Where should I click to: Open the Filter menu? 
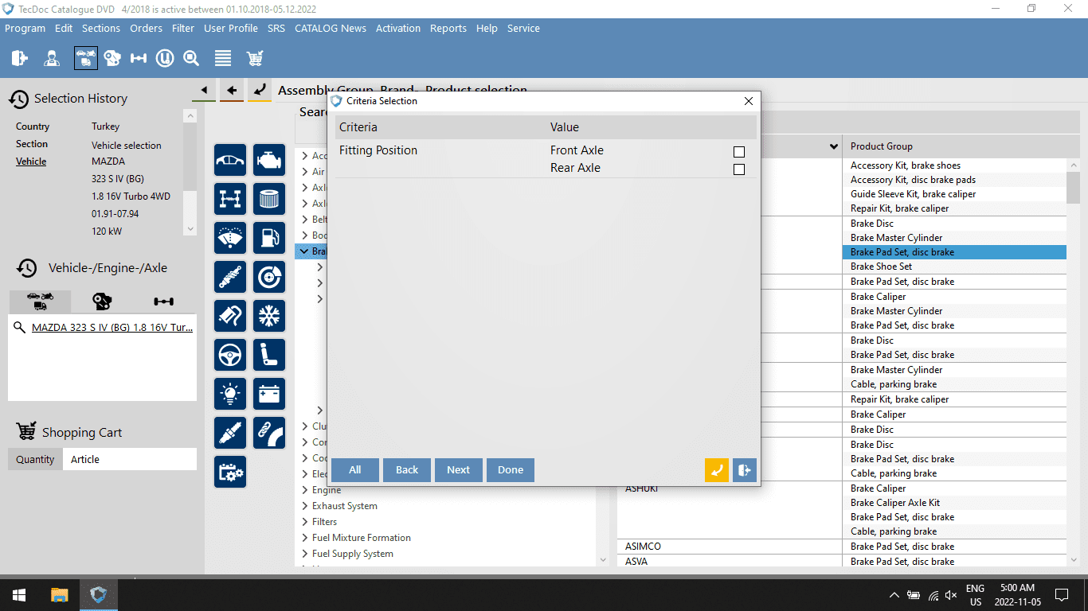pos(182,28)
